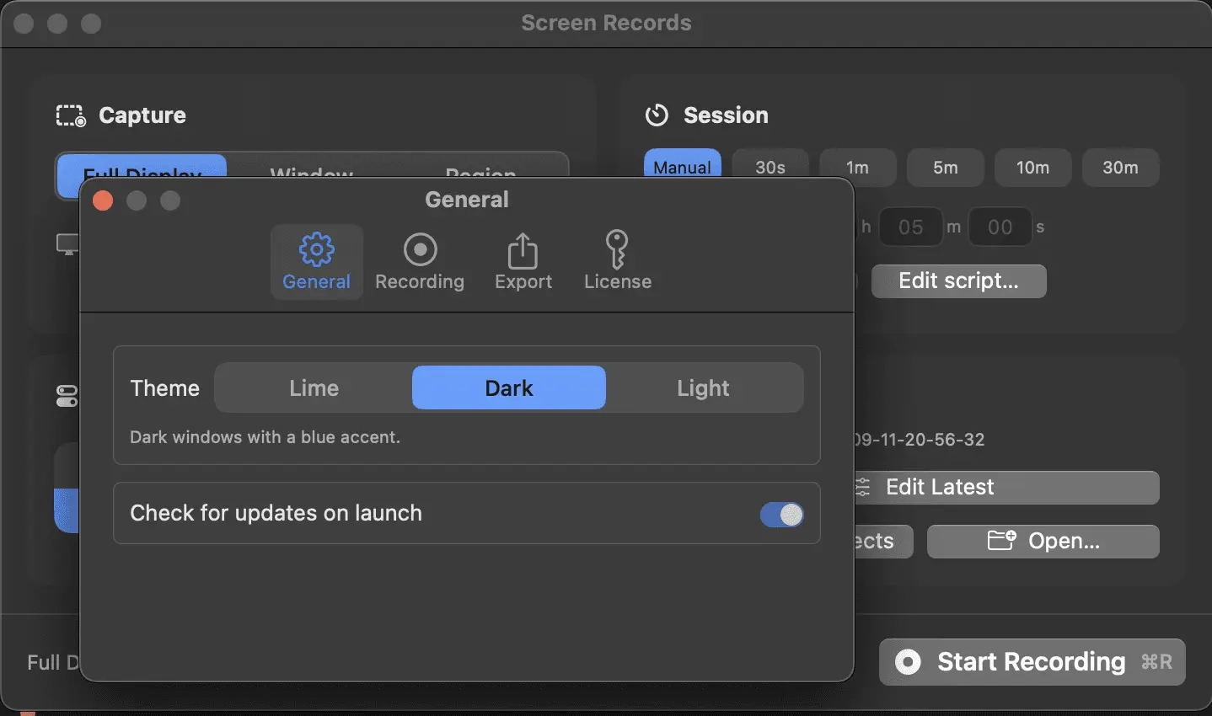
Task: Close the General settings window
Action: click(x=103, y=200)
